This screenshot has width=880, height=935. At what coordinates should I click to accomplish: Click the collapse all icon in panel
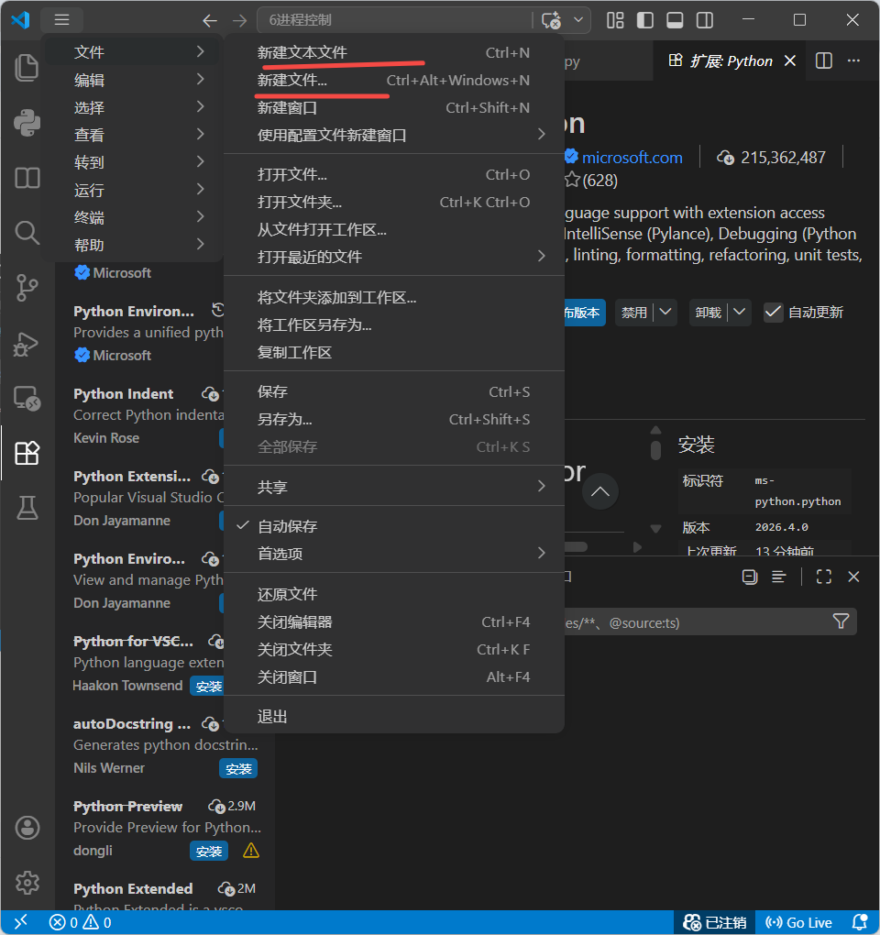tap(750, 577)
